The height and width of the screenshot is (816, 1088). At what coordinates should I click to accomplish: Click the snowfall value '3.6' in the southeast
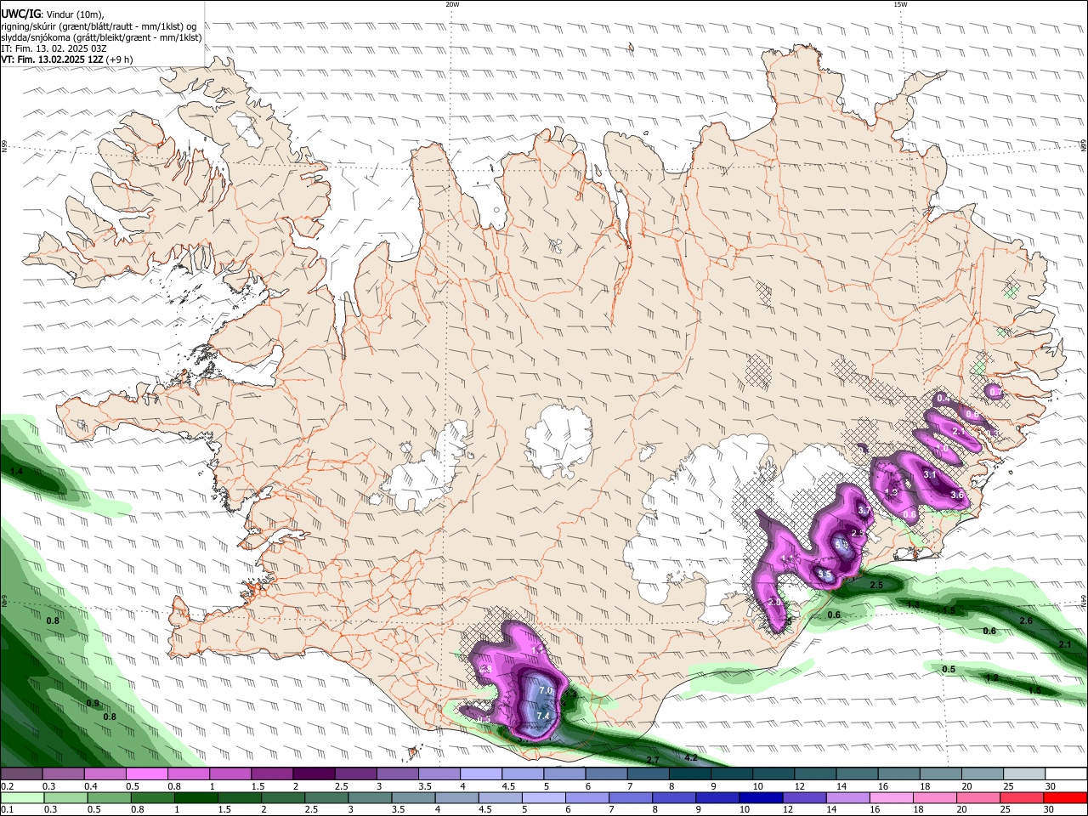click(x=956, y=495)
